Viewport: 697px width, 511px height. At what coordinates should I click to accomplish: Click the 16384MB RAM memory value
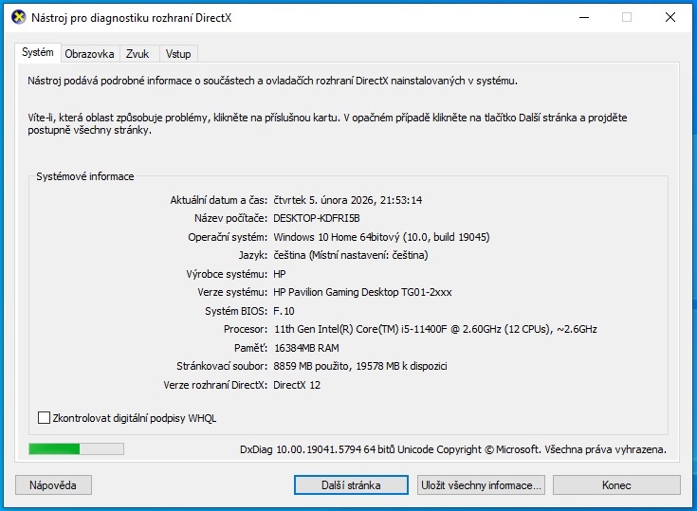click(x=305, y=348)
